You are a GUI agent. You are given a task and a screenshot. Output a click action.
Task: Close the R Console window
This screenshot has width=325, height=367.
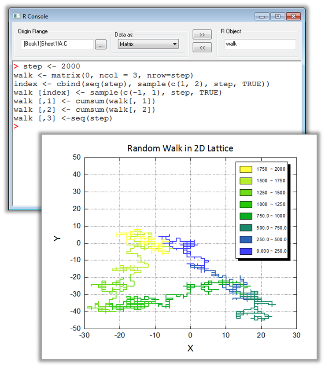(x=293, y=16)
